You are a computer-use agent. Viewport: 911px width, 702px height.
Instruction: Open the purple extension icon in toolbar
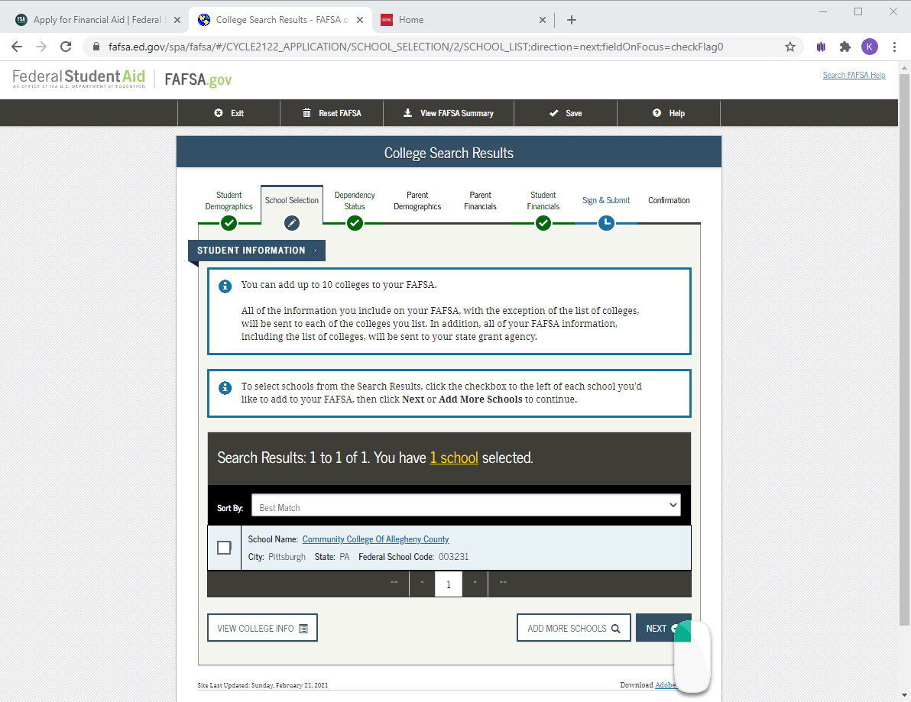point(821,47)
